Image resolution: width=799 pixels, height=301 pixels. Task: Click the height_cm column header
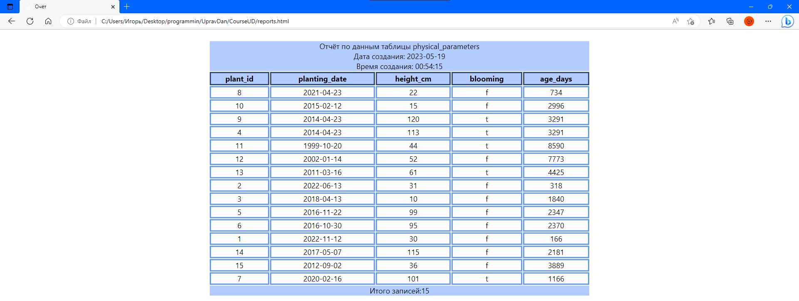click(x=413, y=79)
